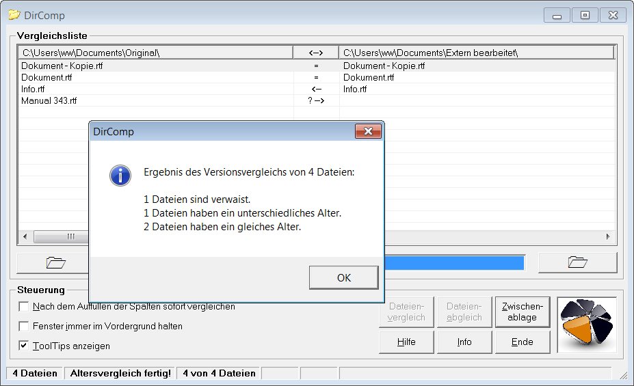Open the left folder browse icon
The width and height of the screenshot is (634, 386).
point(55,262)
